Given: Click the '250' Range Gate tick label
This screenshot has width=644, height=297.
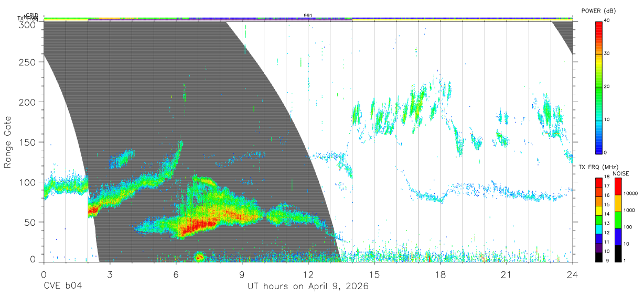Looking at the screenshot, I should pyautogui.click(x=28, y=62).
